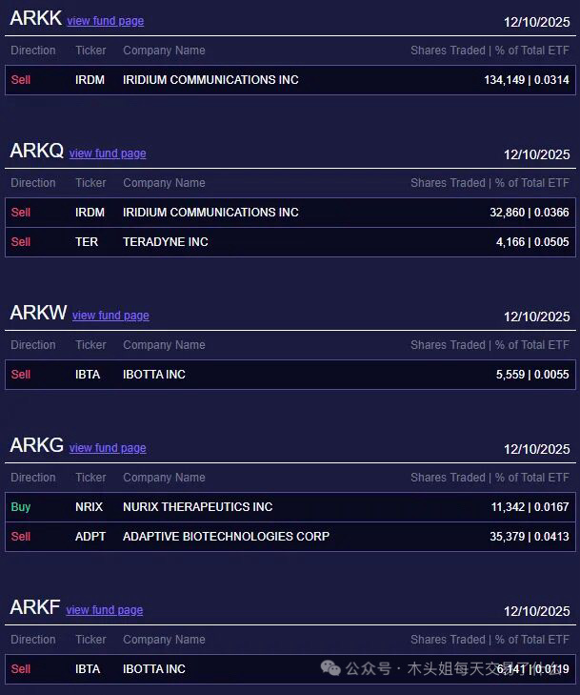This screenshot has width=580, height=695.
Task: Select the TER ticker in ARKQ table
Action: point(87,242)
